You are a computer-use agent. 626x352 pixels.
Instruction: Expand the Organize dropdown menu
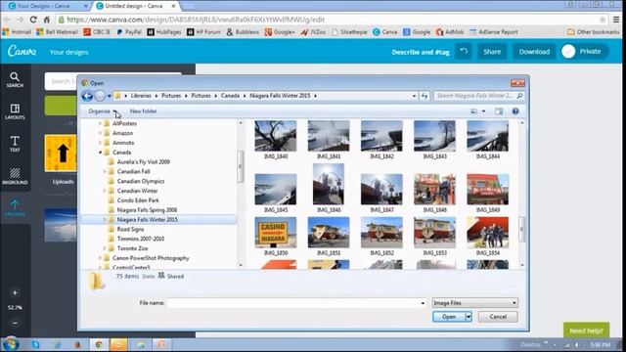point(102,111)
